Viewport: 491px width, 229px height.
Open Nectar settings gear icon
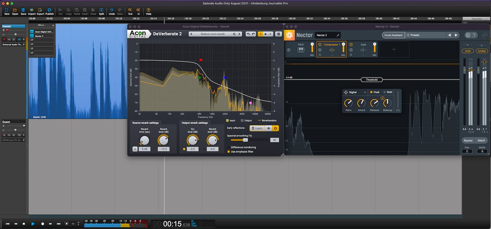coord(468,35)
